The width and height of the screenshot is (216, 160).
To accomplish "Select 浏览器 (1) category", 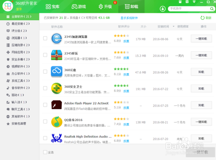I will coord(19,38).
